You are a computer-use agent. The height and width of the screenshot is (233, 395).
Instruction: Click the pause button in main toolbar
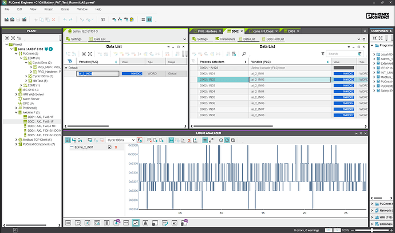[x=149, y=19]
